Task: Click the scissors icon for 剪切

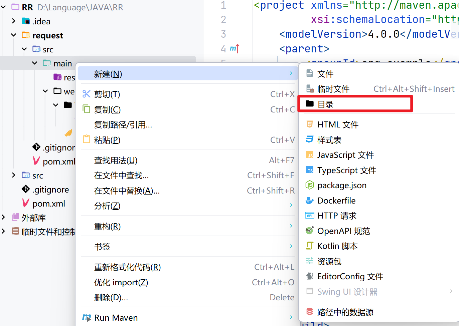Action: tap(87, 94)
